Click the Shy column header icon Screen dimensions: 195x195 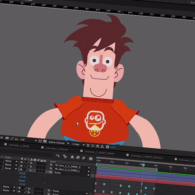click(x=22, y=159)
